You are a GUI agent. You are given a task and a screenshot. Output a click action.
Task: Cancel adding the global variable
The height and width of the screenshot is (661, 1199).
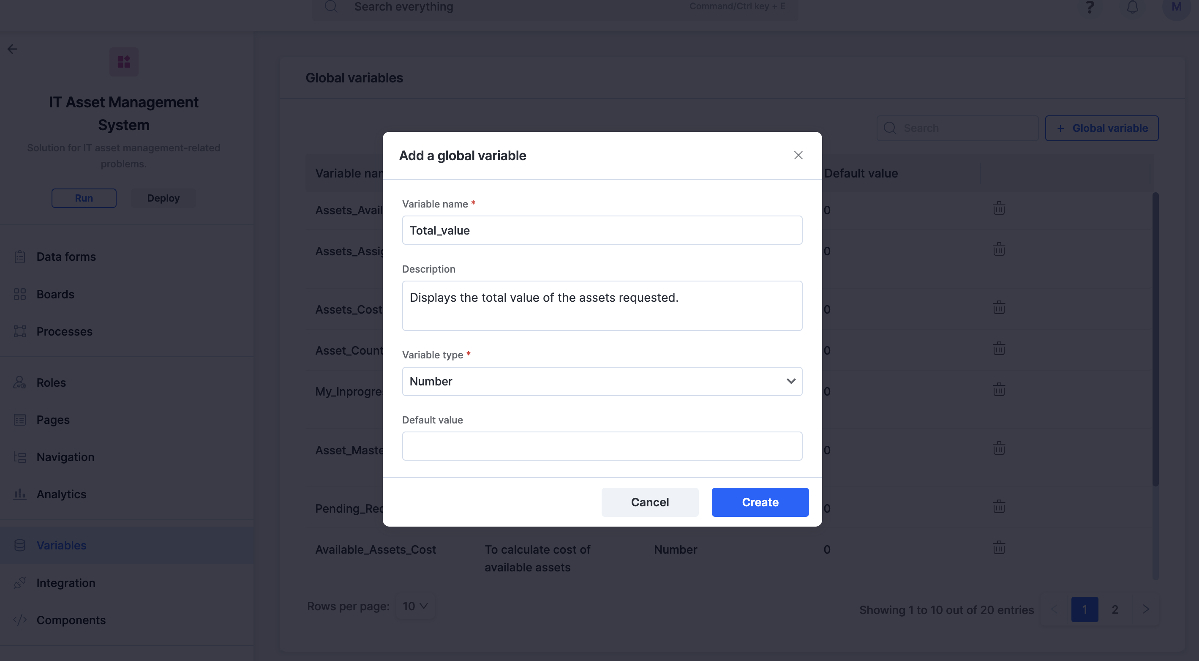coord(650,502)
